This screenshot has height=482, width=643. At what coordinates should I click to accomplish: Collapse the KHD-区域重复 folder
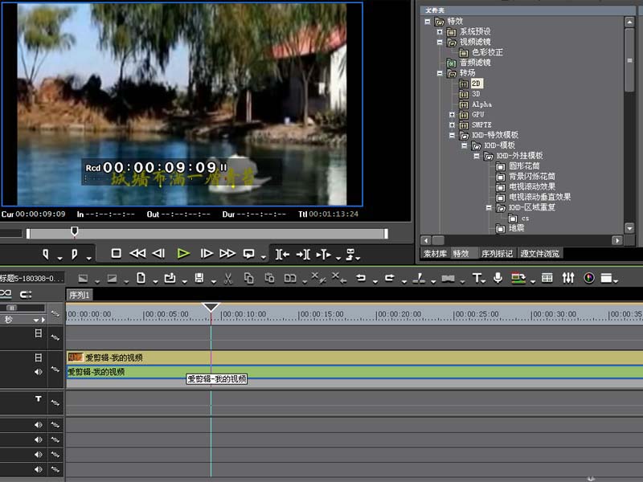tap(489, 207)
